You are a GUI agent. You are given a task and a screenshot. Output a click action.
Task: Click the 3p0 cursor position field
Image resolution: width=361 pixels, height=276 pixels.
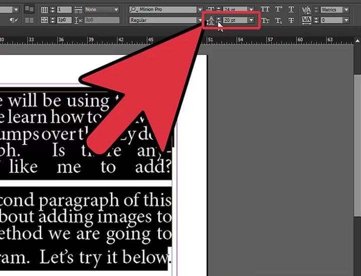tap(102, 20)
